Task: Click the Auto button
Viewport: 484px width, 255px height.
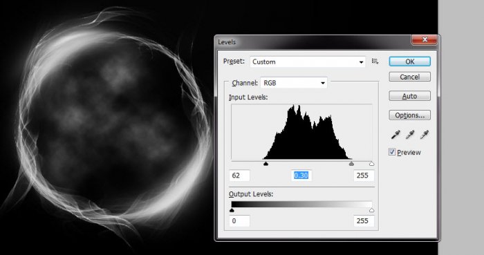Action: [409, 96]
